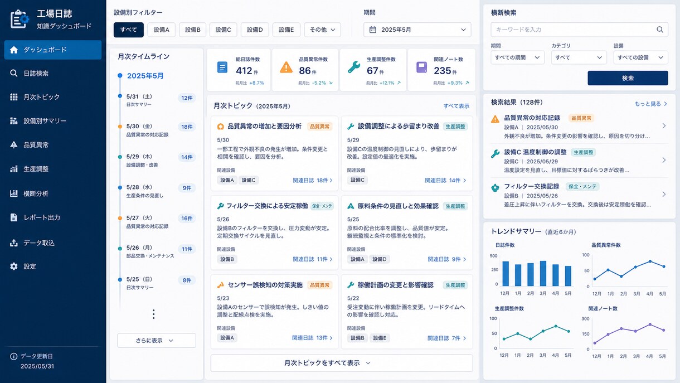
Task: Open 関連日誌 18件 link
Action: pyautogui.click(x=313, y=180)
